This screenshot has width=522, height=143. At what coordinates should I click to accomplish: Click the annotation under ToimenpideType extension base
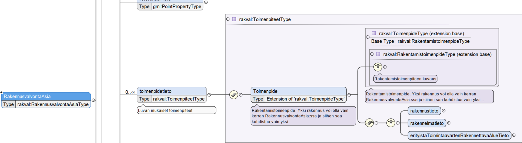(x=429, y=97)
